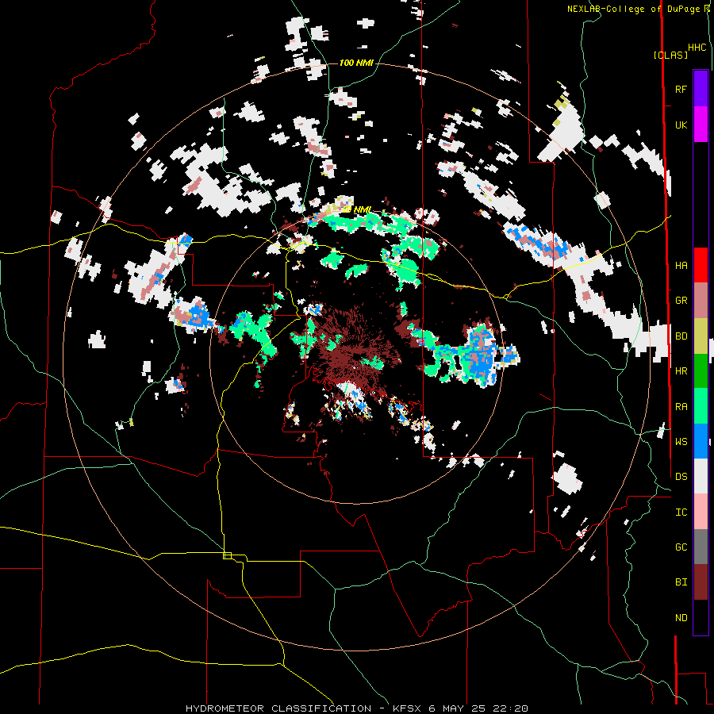Click the UK legend label
Viewport: 714px width, 714px height.
681,125
